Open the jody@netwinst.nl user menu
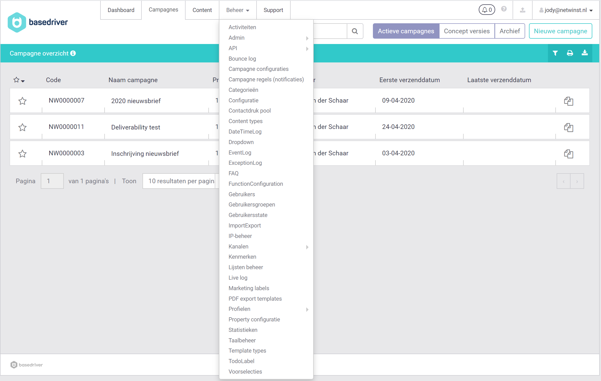Viewport: 601px width, 381px height. tap(566, 10)
